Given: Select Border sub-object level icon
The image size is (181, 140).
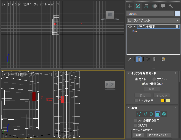Looking at the screenshot, I should [x=151, y=114].
